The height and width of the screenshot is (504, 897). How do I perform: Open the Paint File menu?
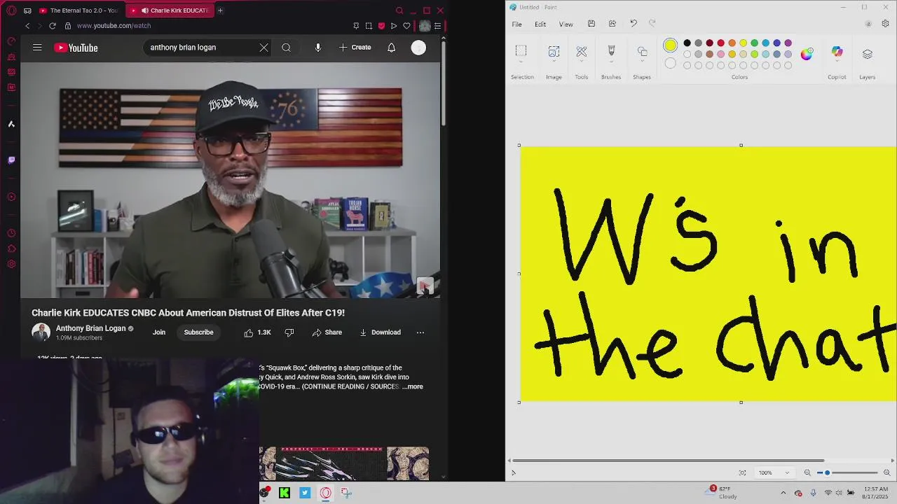point(516,24)
